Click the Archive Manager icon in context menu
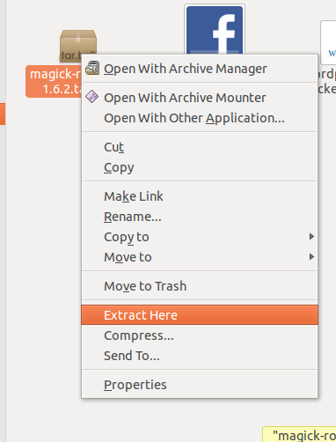The width and height of the screenshot is (336, 442). point(92,68)
